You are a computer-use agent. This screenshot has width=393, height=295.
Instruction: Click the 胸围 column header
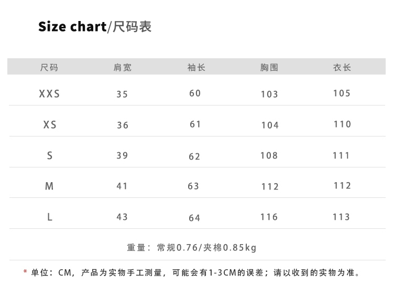point(269,67)
